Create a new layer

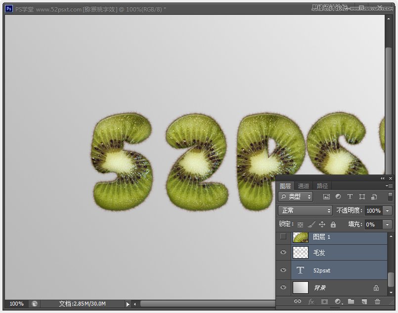(x=364, y=301)
